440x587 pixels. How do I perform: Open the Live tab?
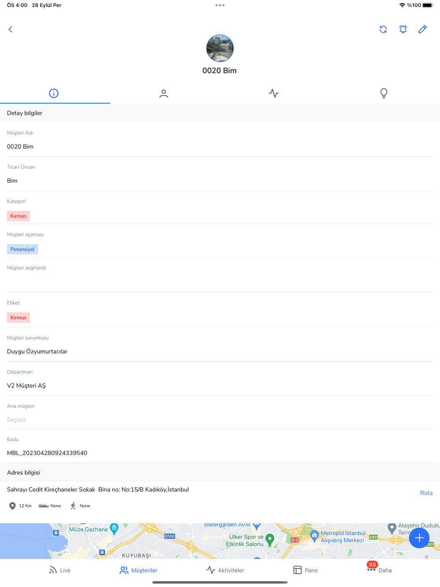(x=59, y=570)
